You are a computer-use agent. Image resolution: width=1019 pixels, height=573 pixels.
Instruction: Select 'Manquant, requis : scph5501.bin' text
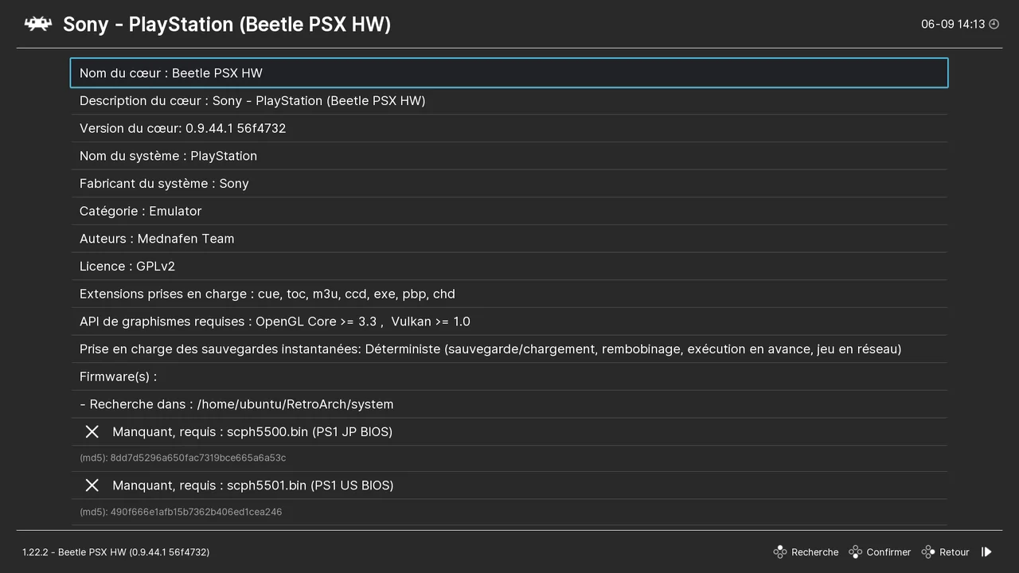253,485
